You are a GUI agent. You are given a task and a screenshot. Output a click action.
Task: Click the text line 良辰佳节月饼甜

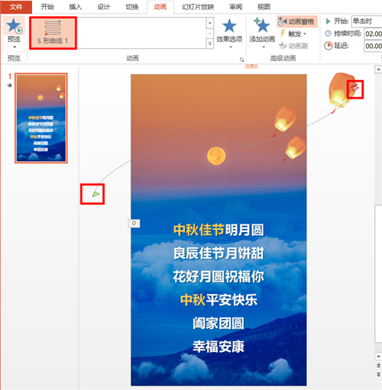(219, 253)
